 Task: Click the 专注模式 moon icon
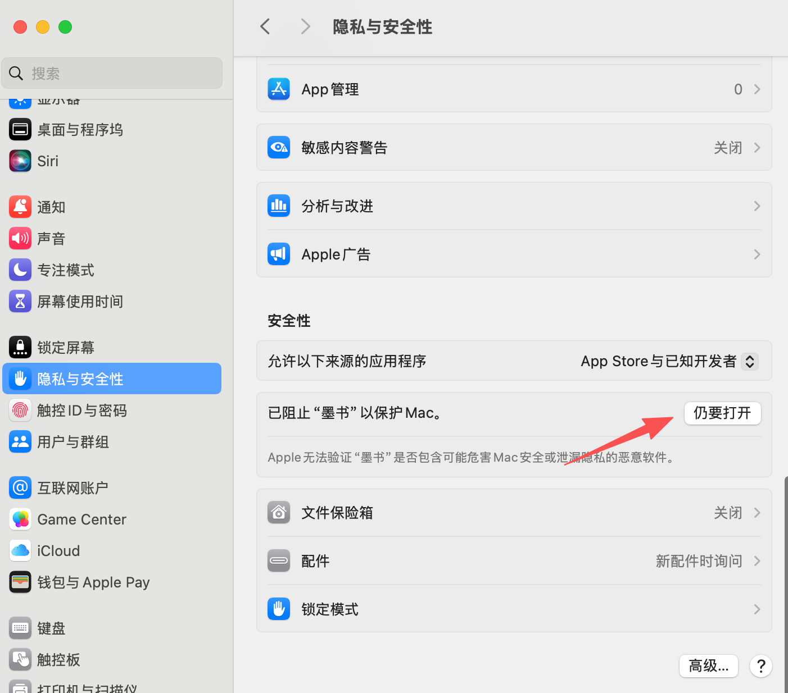(x=20, y=270)
